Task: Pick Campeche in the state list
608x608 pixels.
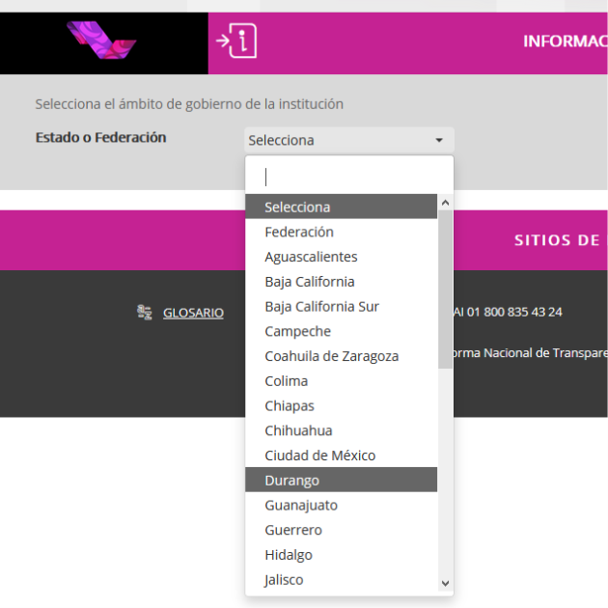Action: 297,331
